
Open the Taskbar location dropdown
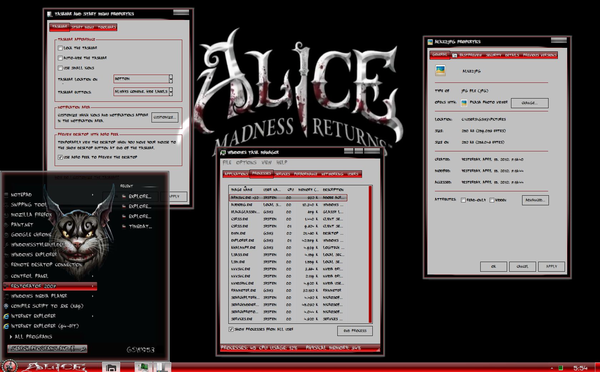171,79
